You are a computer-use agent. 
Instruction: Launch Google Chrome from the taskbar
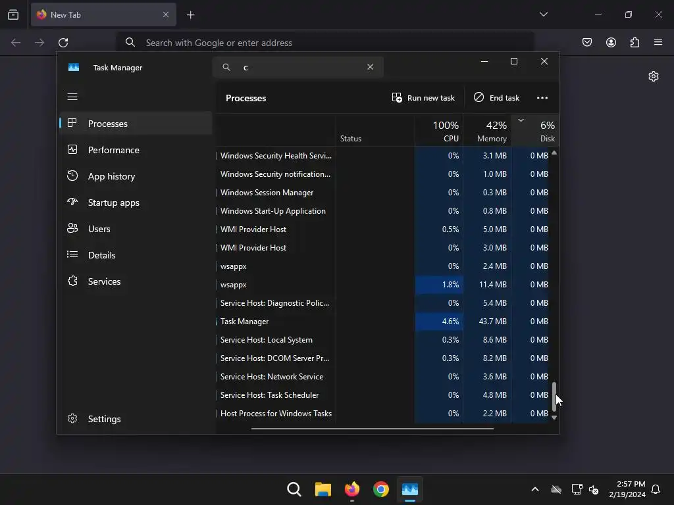pos(381,489)
